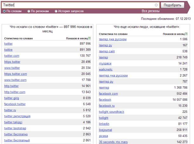Click the value '1 368 786' for твиттер
The image size is (194, 144).
click(181, 88)
